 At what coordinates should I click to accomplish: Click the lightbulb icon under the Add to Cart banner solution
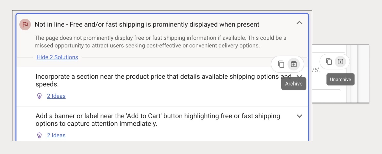pyautogui.click(x=39, y=135)
